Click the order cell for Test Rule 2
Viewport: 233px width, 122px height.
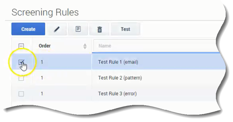(x=42, y=78)
